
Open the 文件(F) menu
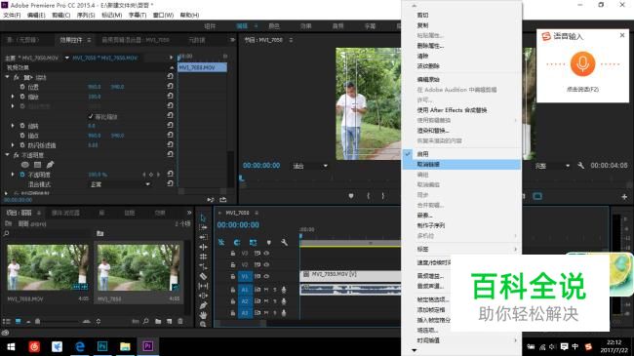click(x=12, y=15)
